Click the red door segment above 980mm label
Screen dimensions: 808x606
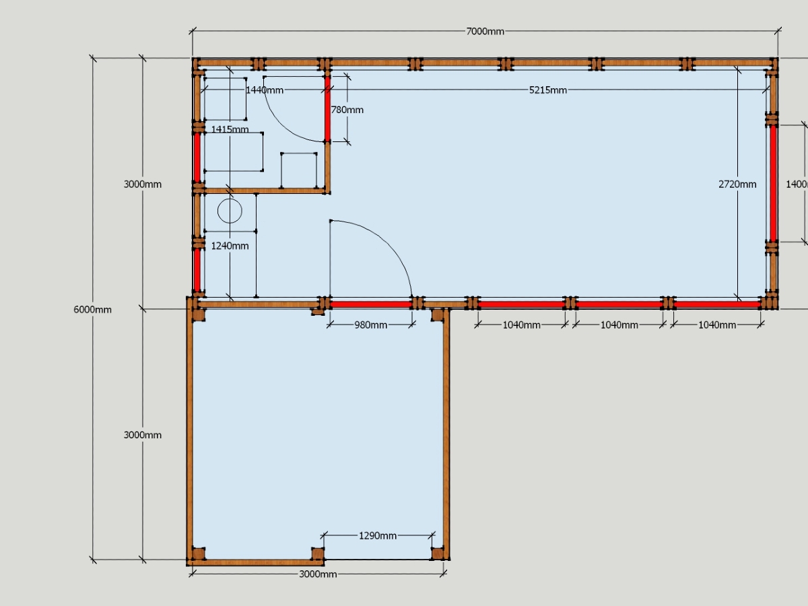370,304
